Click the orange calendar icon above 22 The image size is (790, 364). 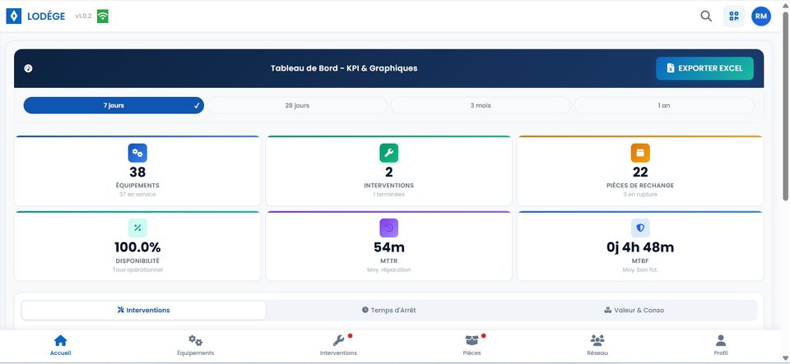pos(640,153)
